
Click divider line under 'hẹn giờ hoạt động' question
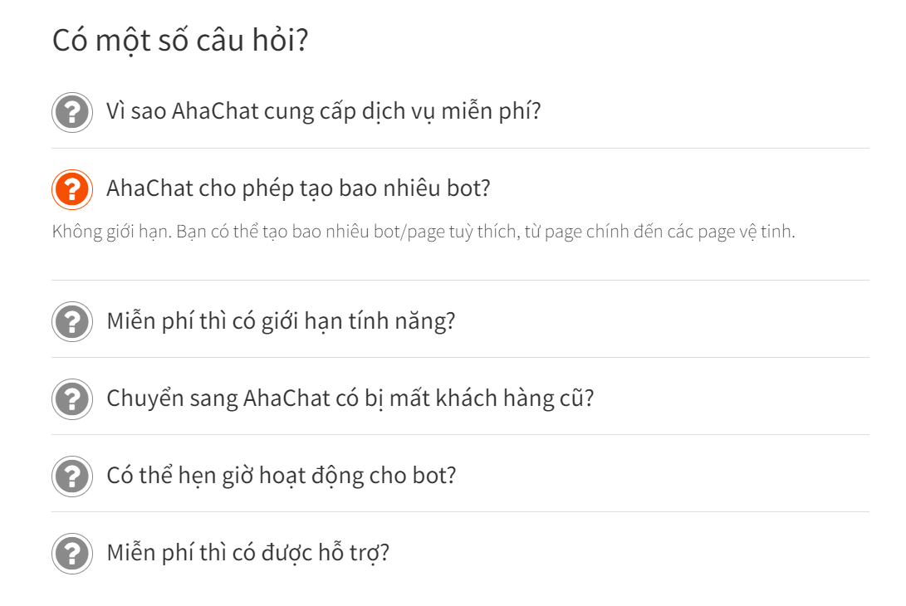pos(460,512)
